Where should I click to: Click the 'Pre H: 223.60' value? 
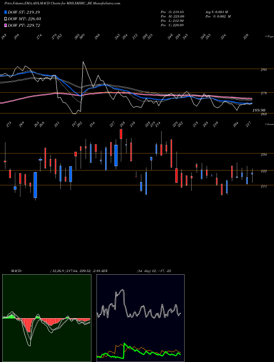pos(172,16)
